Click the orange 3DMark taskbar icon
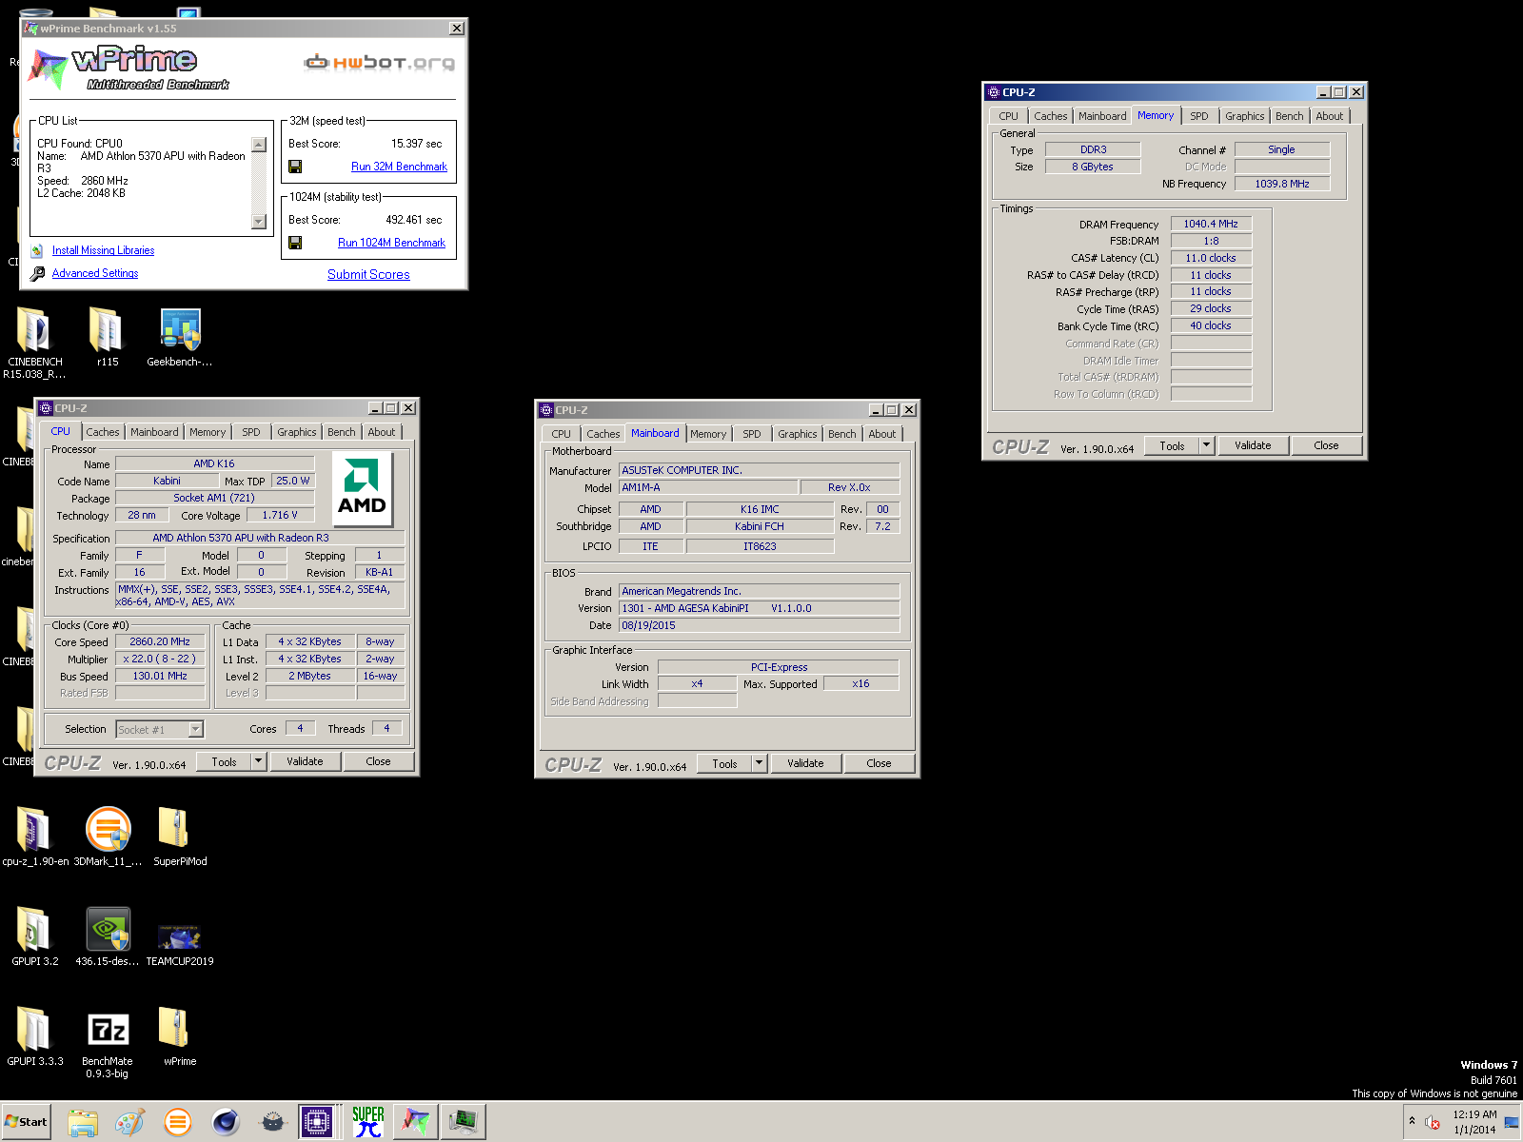This screenshot has height=1142, width=1523. (x=177, y=1122)
